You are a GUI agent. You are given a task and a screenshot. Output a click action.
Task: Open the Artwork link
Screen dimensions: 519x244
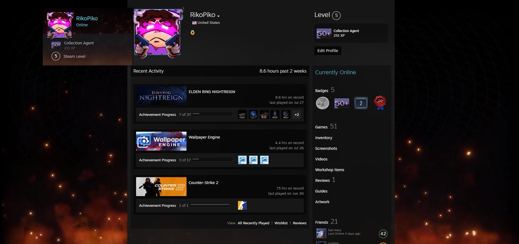pos(322,202)
